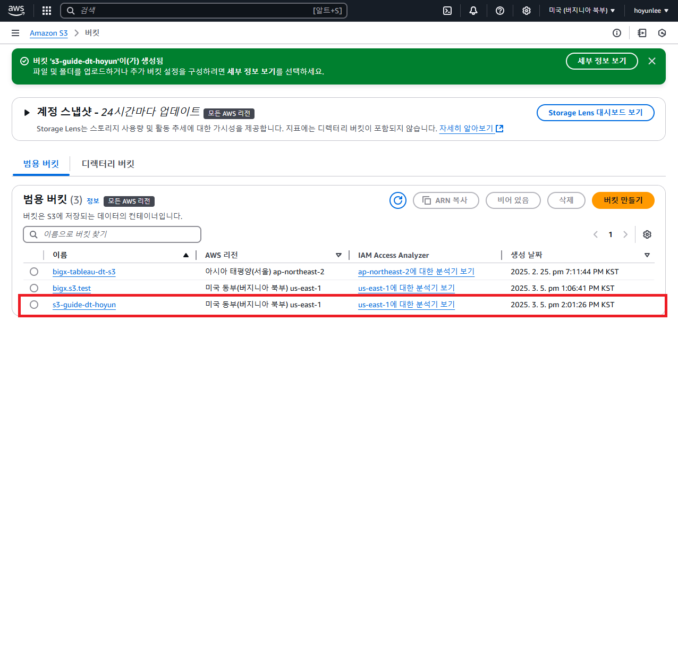The height and width of the screenshot is (657, 678).
Task: Open the hoyunlee account menu
Action: click(x=651, y=11)
